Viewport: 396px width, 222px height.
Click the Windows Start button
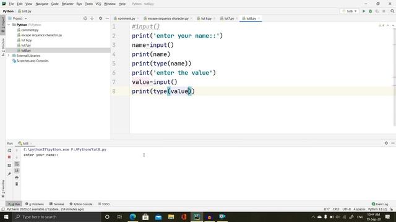click(6, 216)
